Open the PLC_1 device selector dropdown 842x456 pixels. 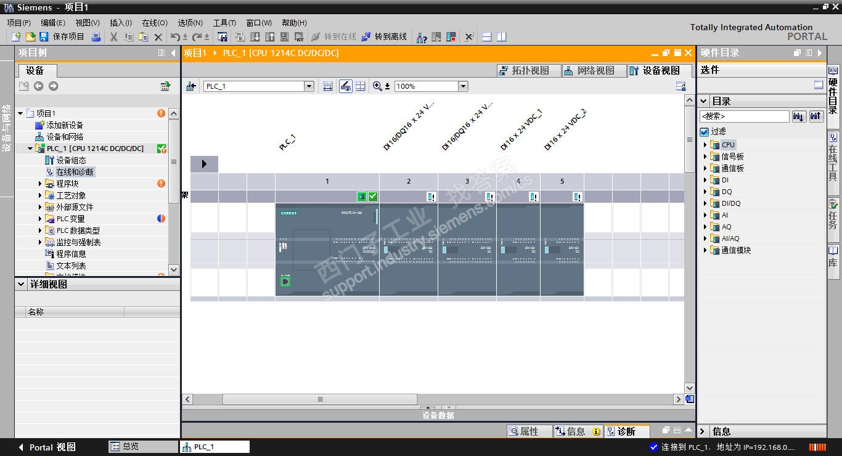tap(309, 86)
